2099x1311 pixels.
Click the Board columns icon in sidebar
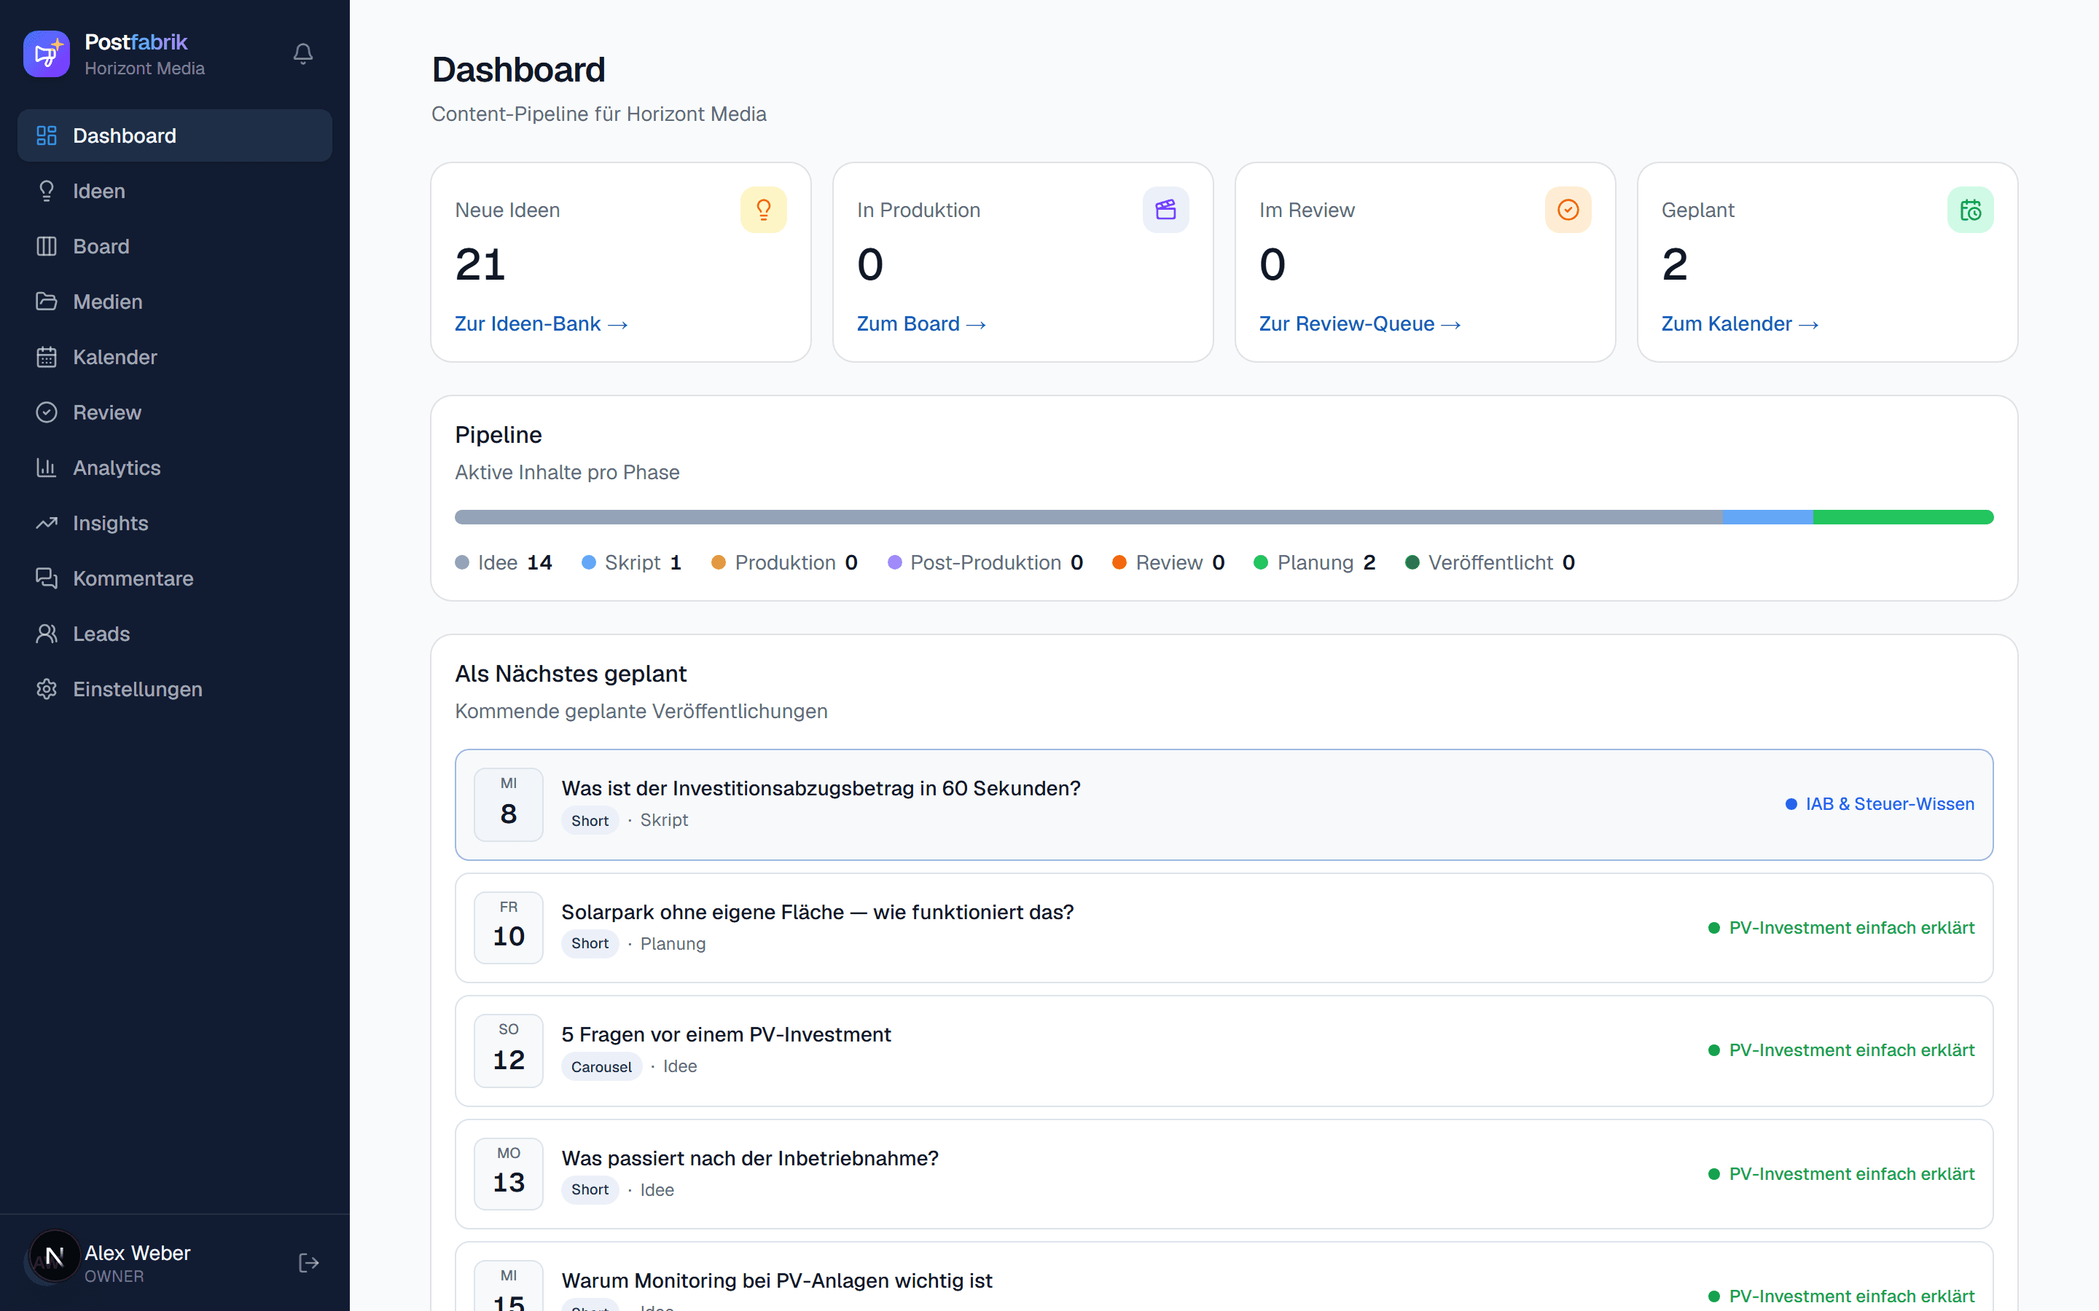[x=47, y=246]
